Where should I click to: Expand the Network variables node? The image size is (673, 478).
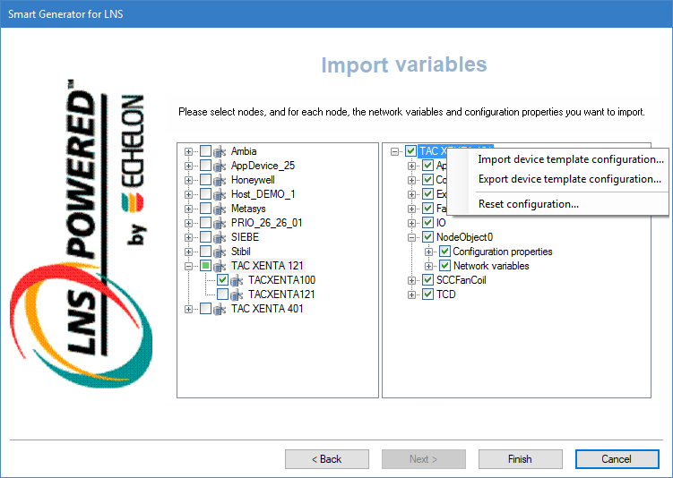pyautogui.click(x=429, y=266)
